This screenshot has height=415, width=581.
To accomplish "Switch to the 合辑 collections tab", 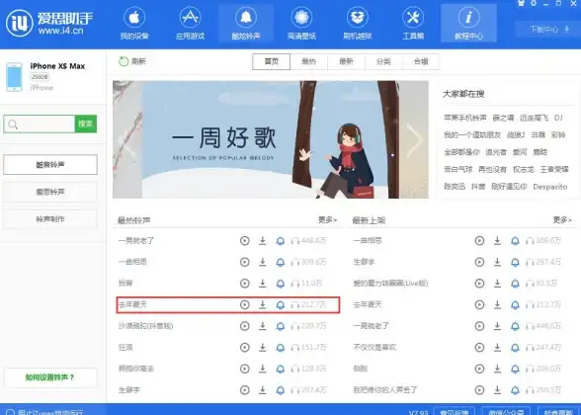I will pos(421,61).
